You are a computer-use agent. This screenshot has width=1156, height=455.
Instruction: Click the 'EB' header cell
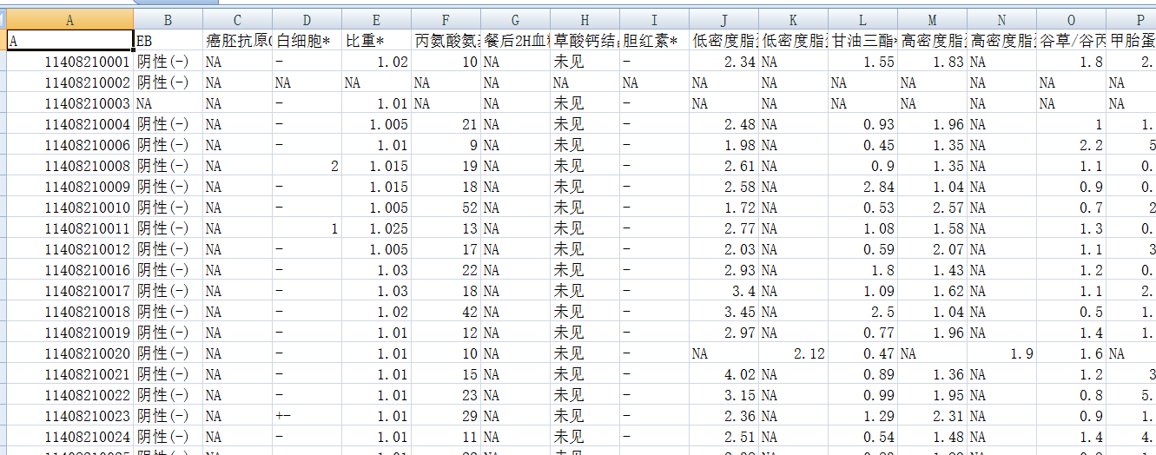click(168, 41)
